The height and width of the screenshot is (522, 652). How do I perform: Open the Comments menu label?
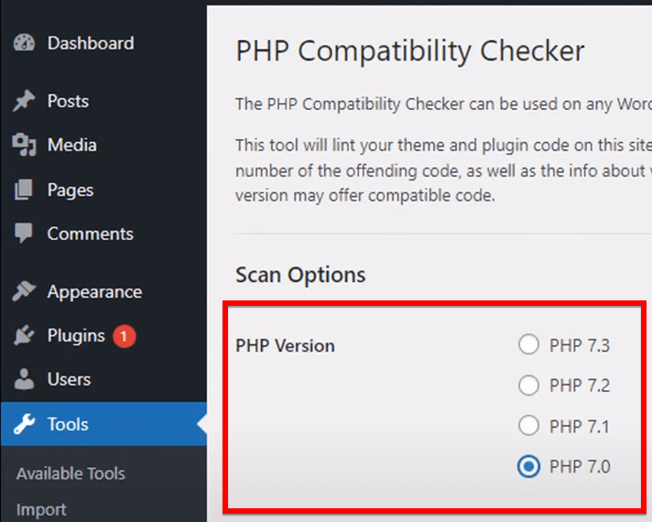90,234
